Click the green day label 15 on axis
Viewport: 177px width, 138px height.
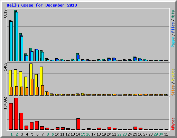click(83, 134)
